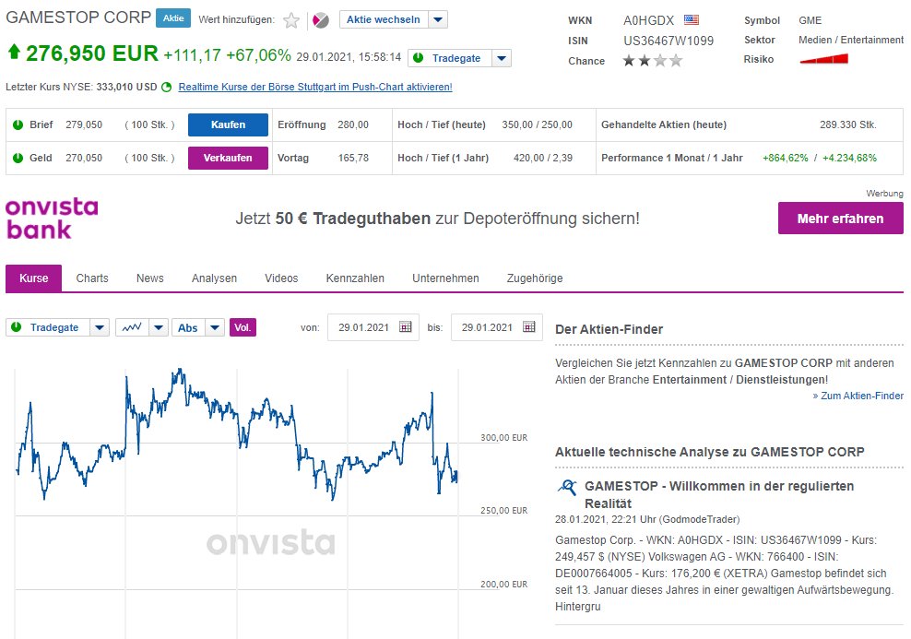Switch to the Zugehörige tab
The image size is (911, 639).
tap(535, 278)
